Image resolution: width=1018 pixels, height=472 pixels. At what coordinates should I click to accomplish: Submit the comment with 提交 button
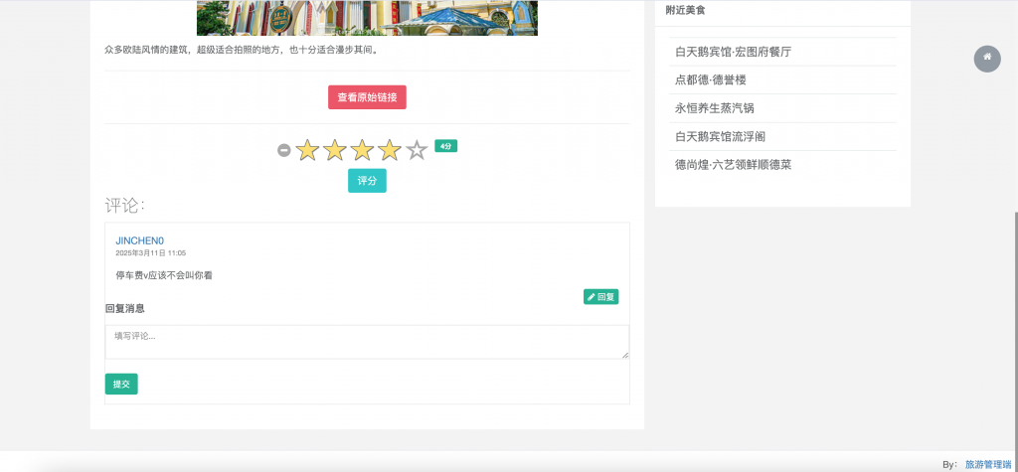tap(121, 384)
